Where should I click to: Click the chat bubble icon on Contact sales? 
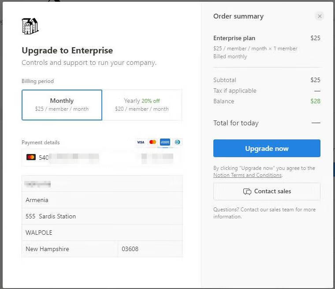[x=247, y=191]
